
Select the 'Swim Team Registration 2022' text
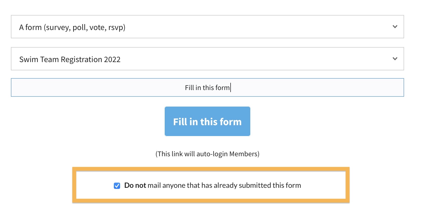(x=70, y=59)
